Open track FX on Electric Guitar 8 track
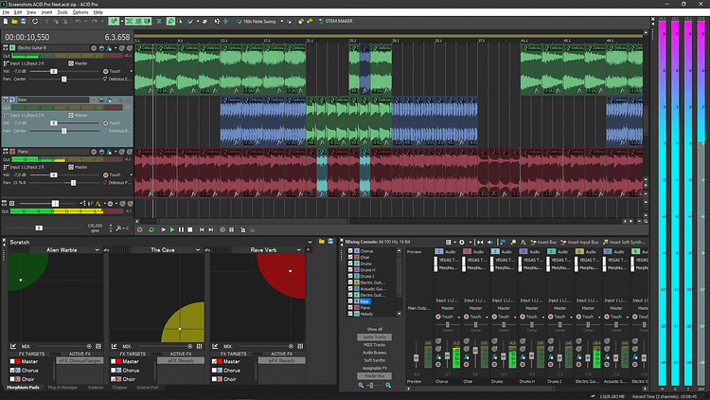 [x=109, y=48]
